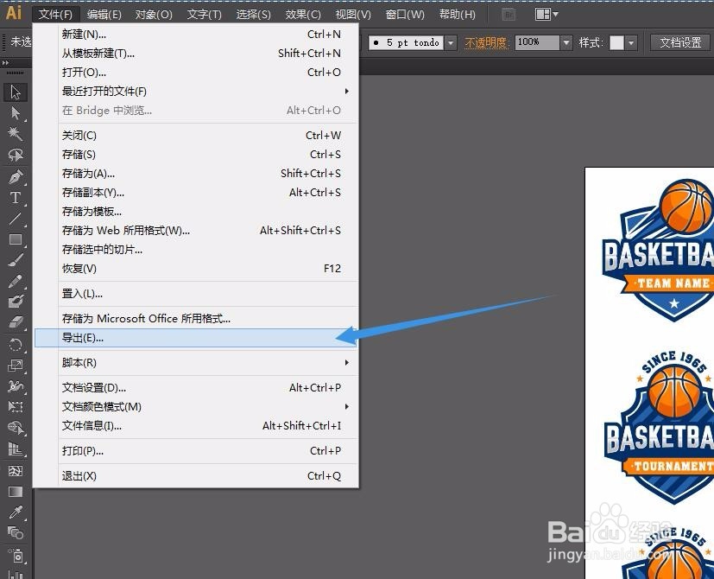Choose 存储为 Microsoft Office 所用格式...

coord(195,318)
